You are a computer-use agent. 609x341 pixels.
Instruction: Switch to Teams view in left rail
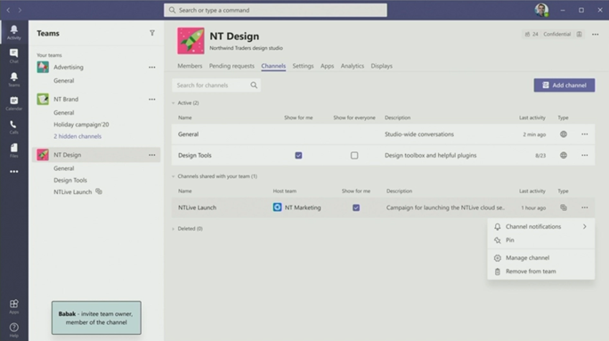13,79
